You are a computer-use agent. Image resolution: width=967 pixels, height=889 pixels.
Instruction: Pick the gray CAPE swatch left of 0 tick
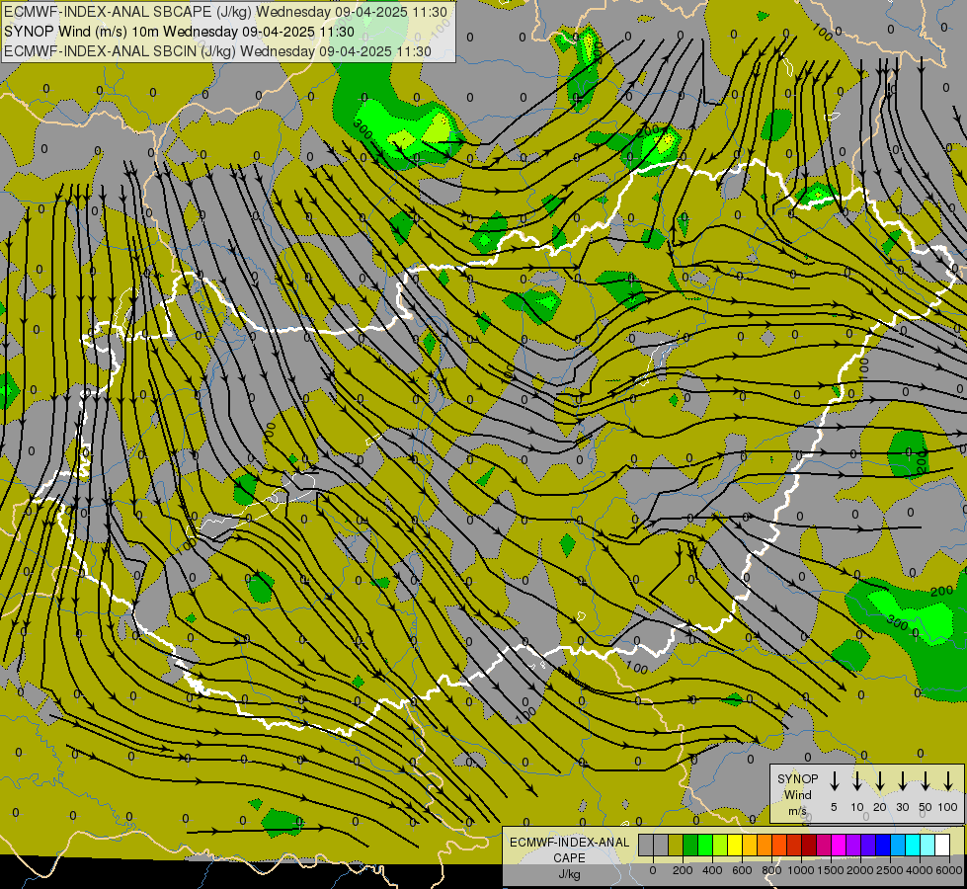click(646, 846)
